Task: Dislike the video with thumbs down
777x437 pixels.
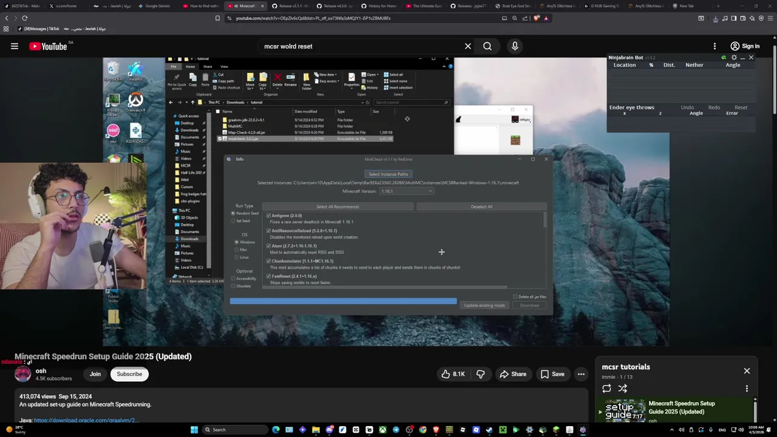Action: pos(480,374)
